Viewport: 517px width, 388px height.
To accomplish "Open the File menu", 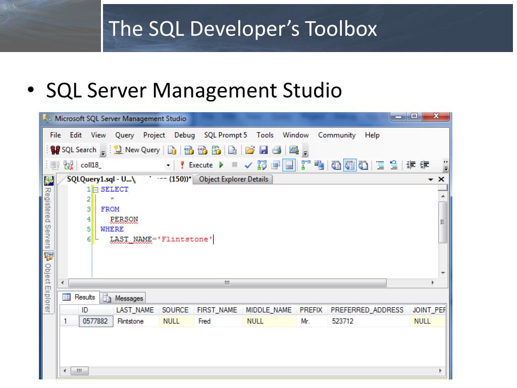I will 56,135.
